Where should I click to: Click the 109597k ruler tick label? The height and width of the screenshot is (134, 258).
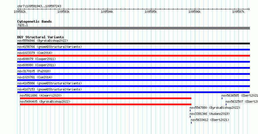238,12
